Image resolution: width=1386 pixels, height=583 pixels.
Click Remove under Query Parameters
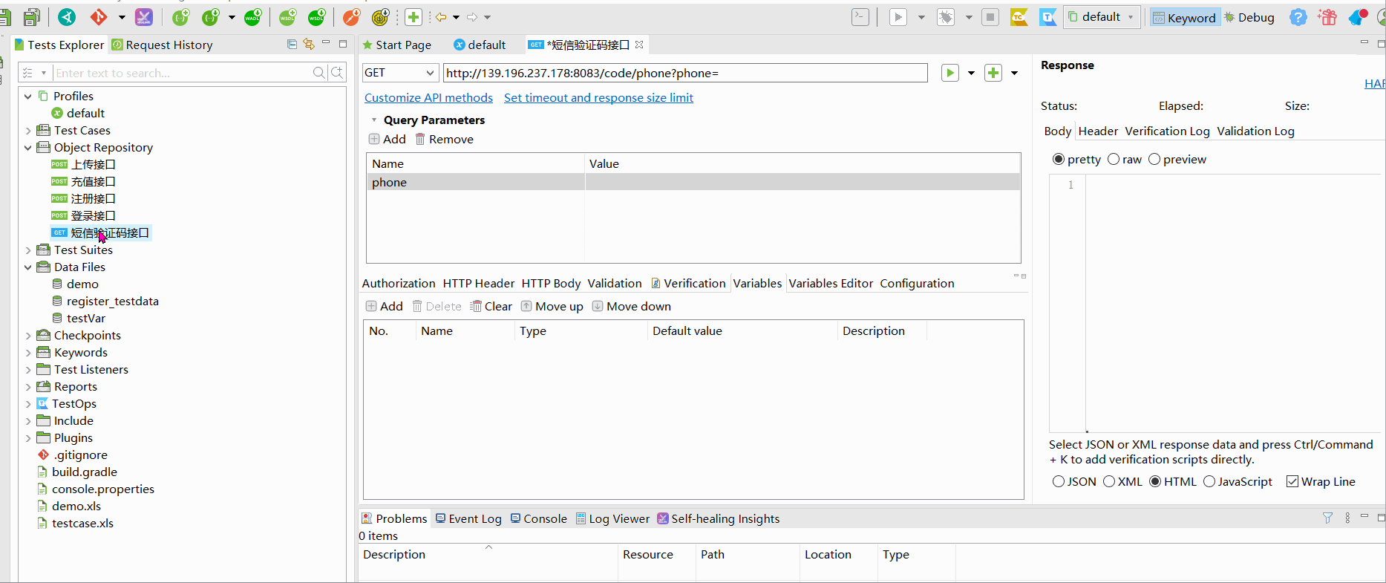coord(444,140)
